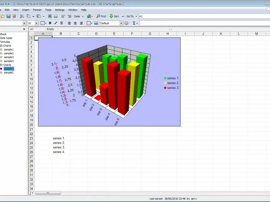
Task: Open the font size dropdown showing 10
Action: point(37,23)
